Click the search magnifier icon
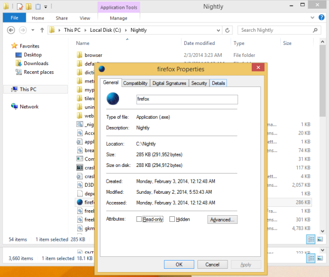Image resolution: width=329 pixels, height=277 pixels. pyautogui.click(x=315, y=30)
